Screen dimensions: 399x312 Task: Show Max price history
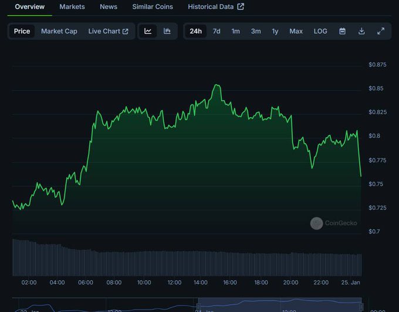point(296,31)
